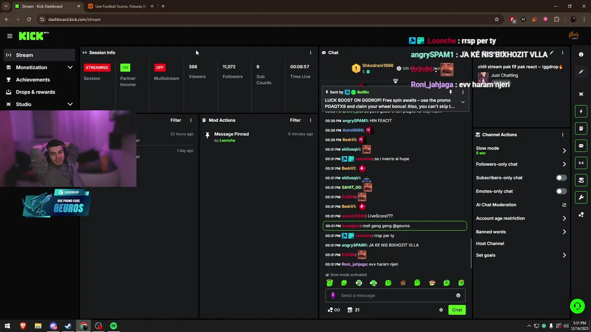Screen dimensions: 591x332
Task: Click the channel points infinity icon
Action: point(334,310)
